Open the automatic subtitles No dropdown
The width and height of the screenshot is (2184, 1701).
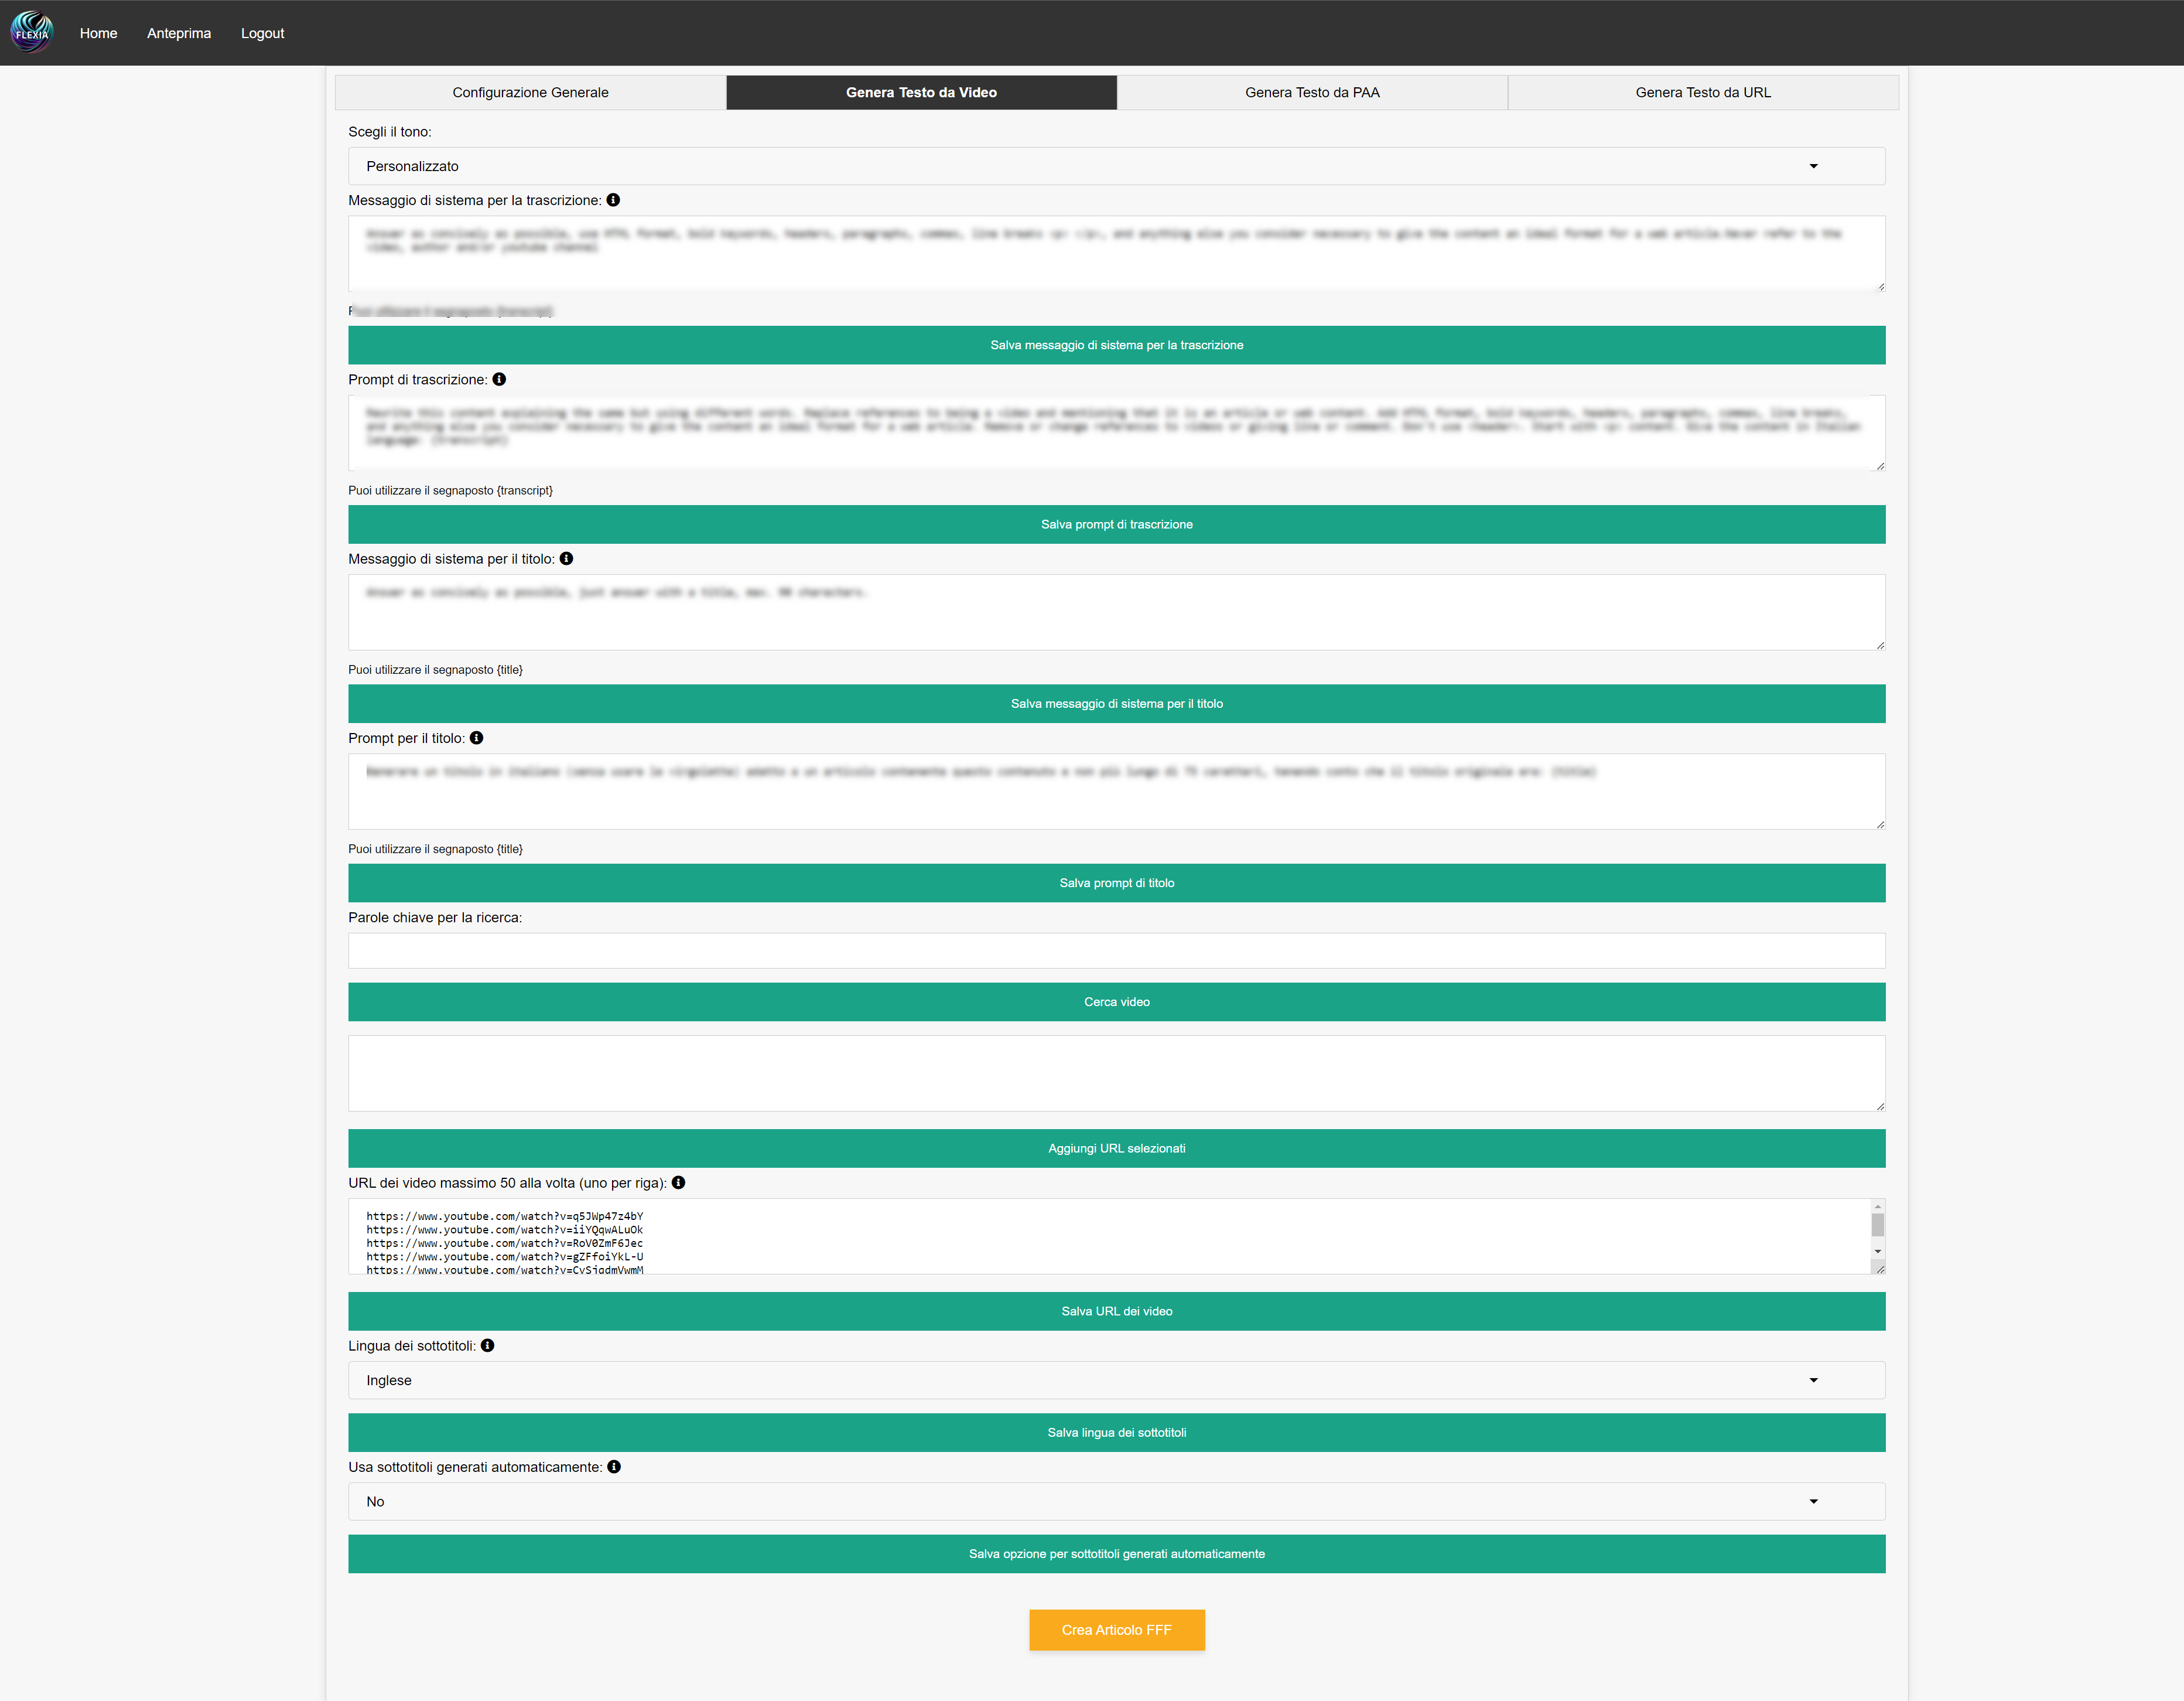pos(1116,1502)
